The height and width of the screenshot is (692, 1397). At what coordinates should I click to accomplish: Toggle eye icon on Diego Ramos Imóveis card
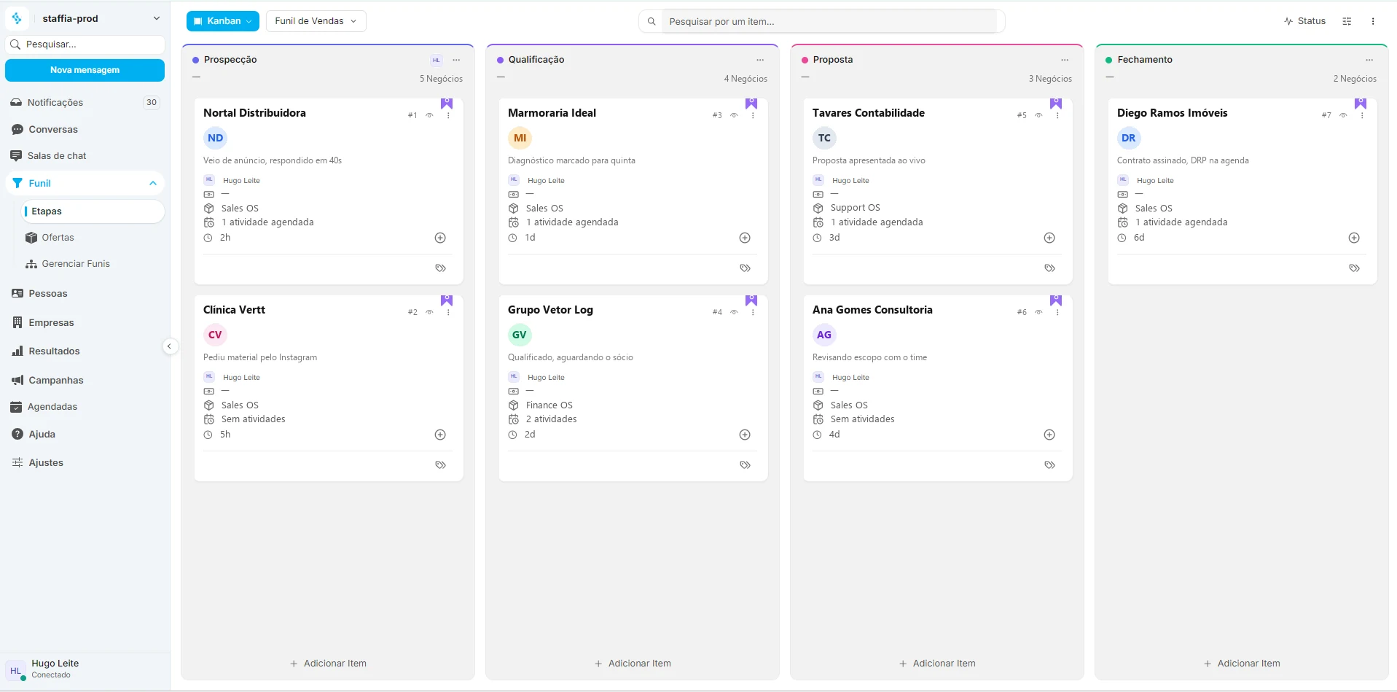(x=1343, y=115)
